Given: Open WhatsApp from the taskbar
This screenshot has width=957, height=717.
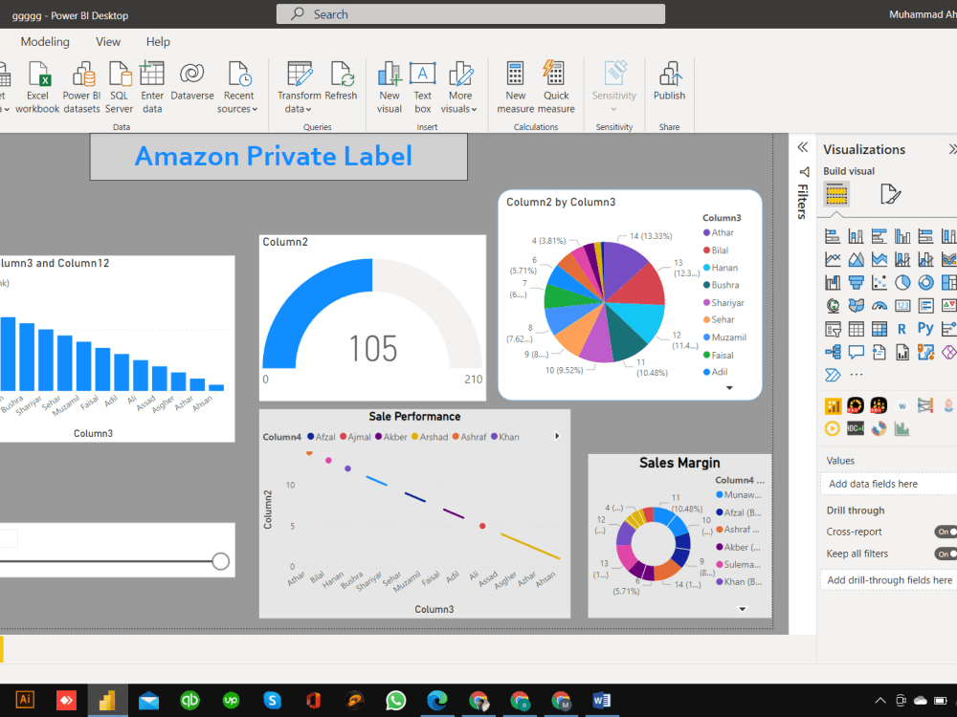Looking at the screenshot, I should coord(395,700).
